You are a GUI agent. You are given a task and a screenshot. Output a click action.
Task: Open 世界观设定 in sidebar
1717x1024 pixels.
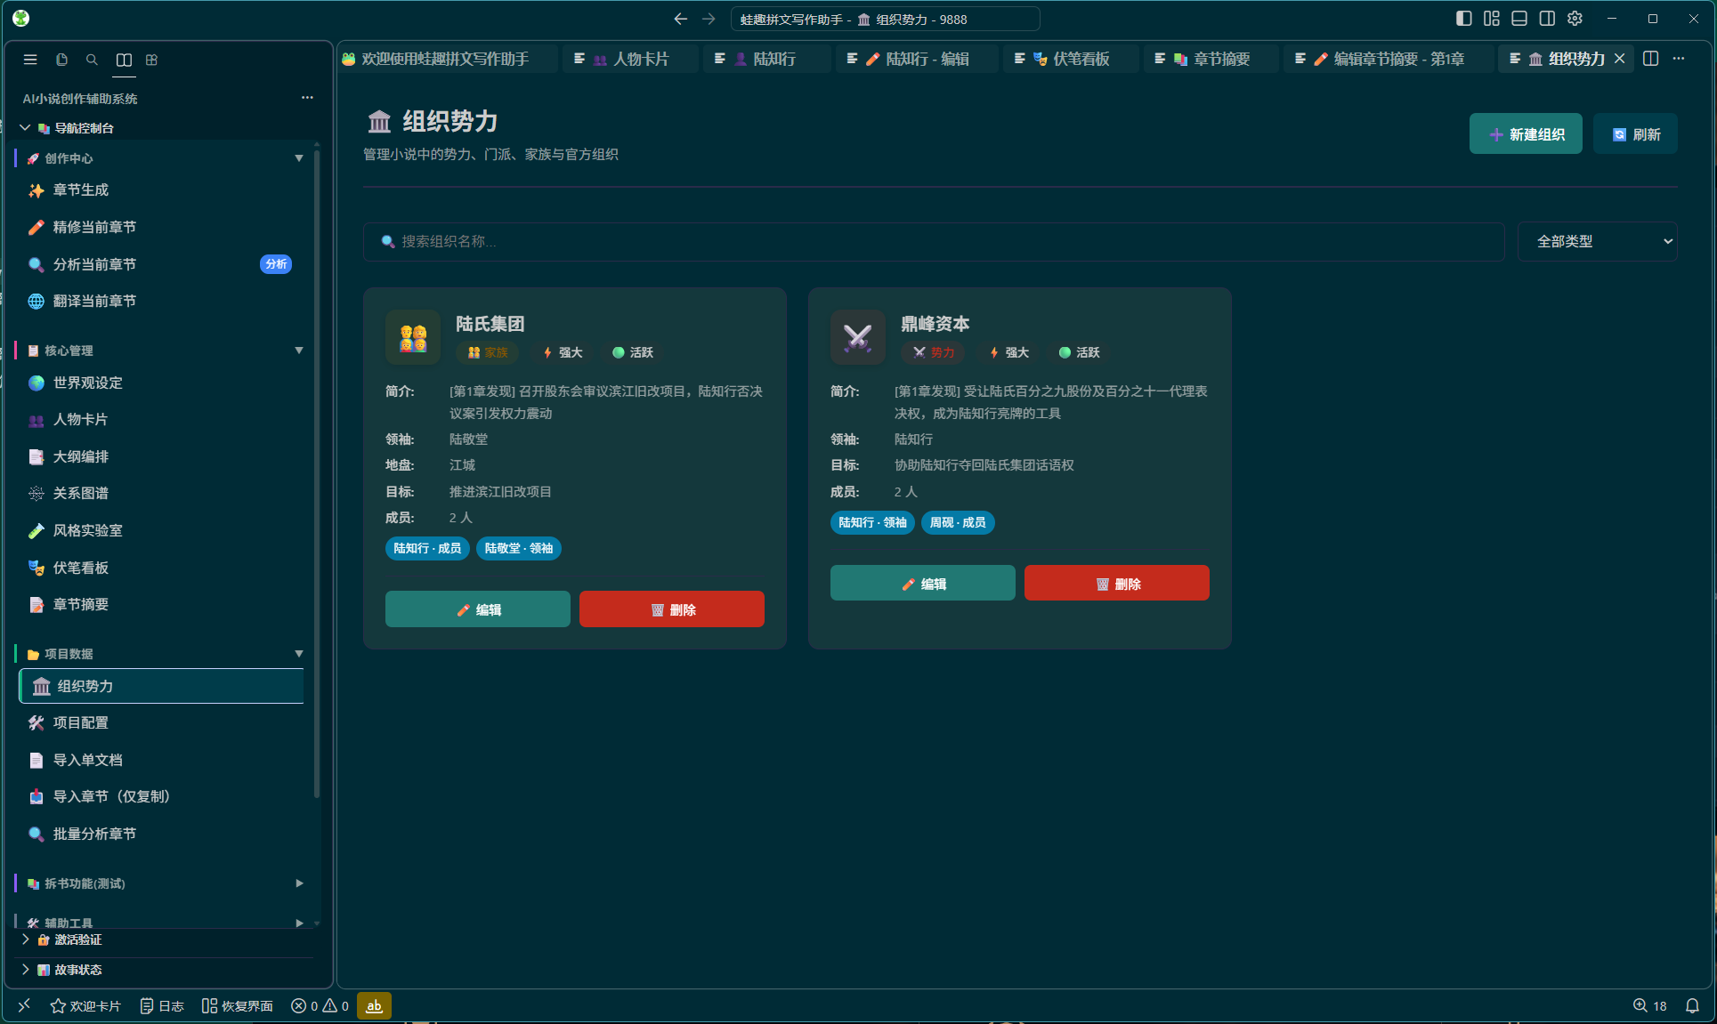point(161,383)
